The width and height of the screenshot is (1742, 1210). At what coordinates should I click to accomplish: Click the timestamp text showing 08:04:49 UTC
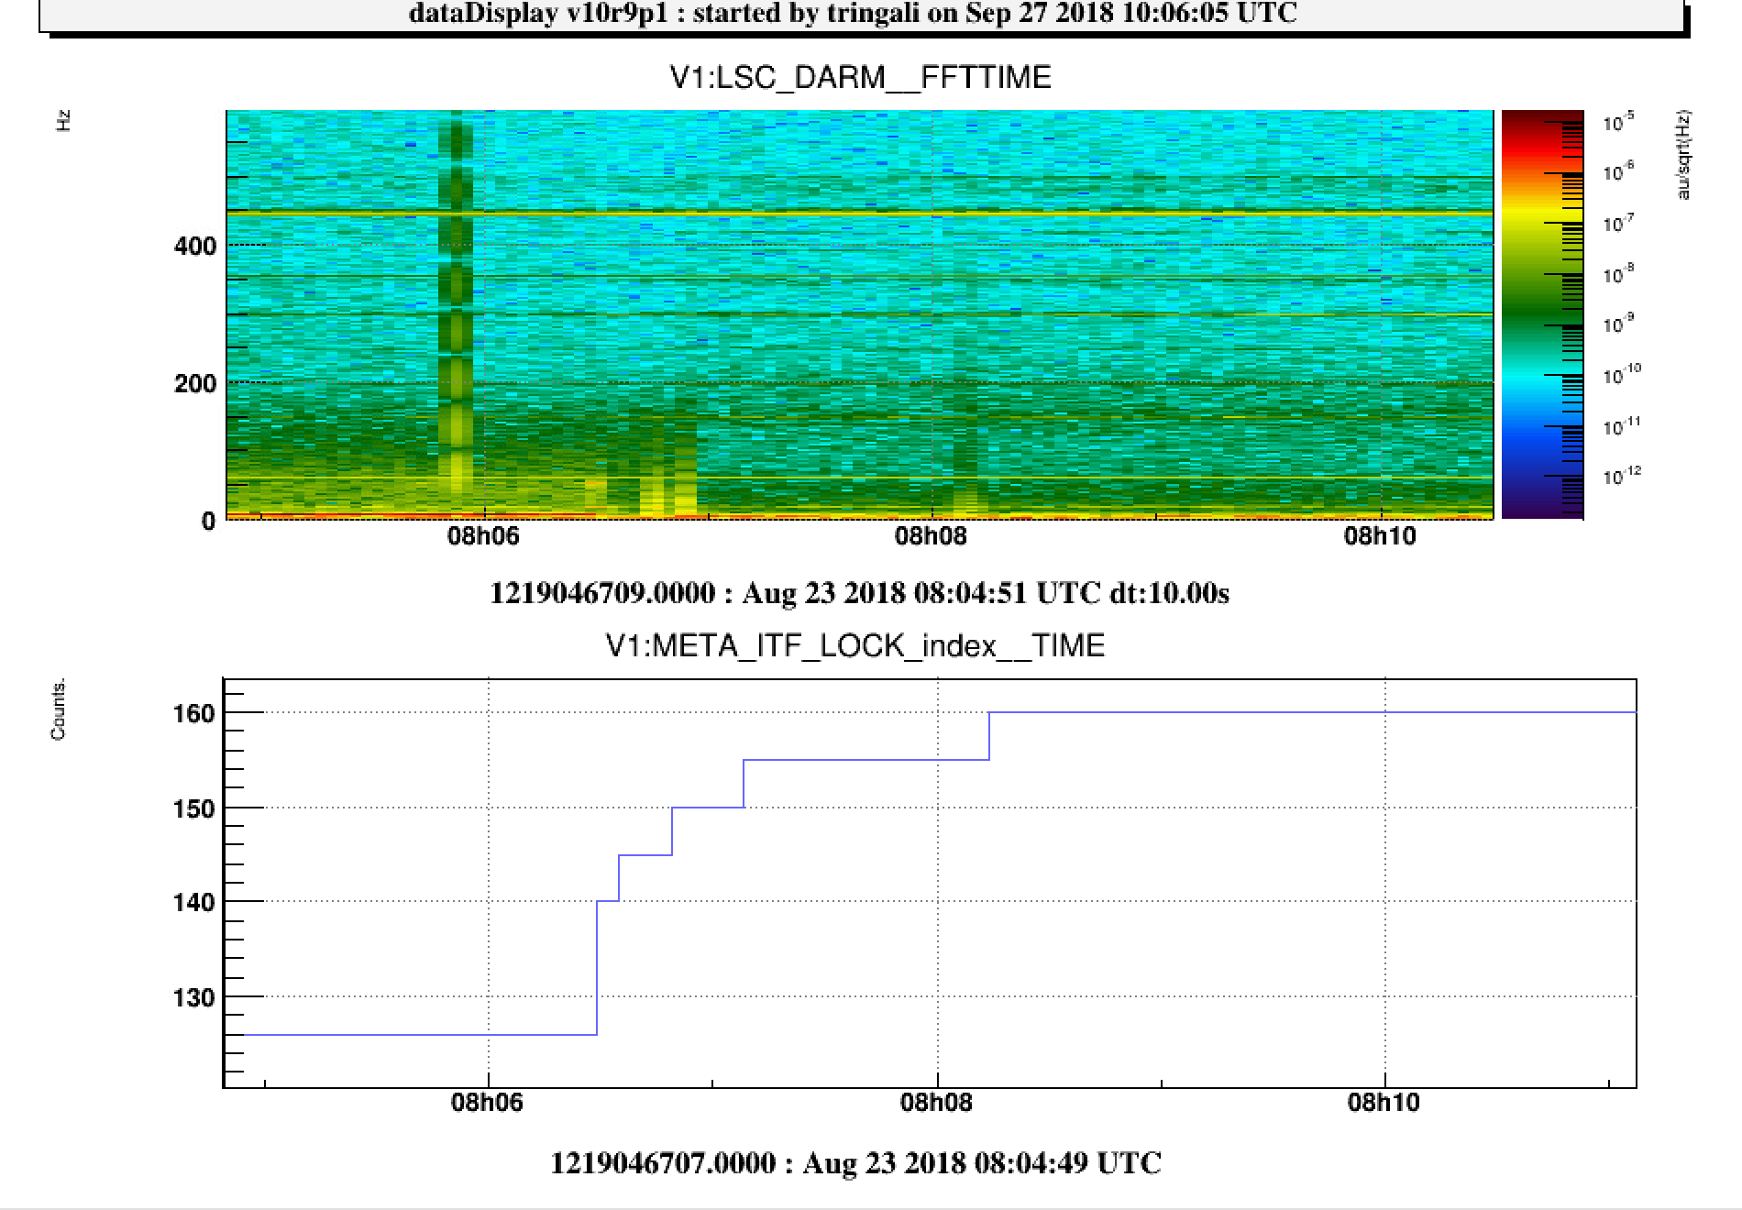855,1163
